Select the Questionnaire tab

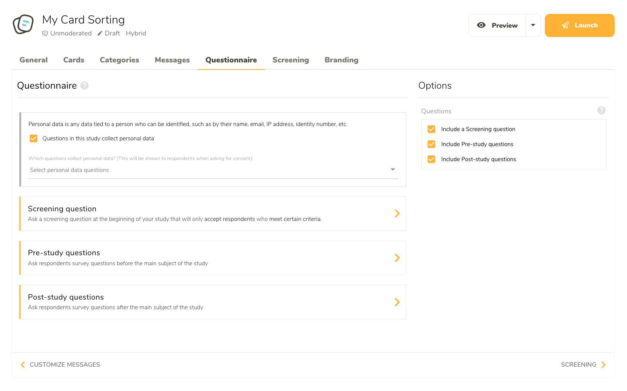pos(231,60)
